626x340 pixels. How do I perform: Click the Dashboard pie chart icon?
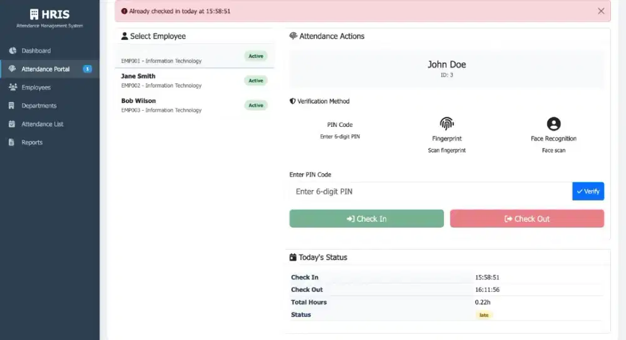click(x=13, y=51)
